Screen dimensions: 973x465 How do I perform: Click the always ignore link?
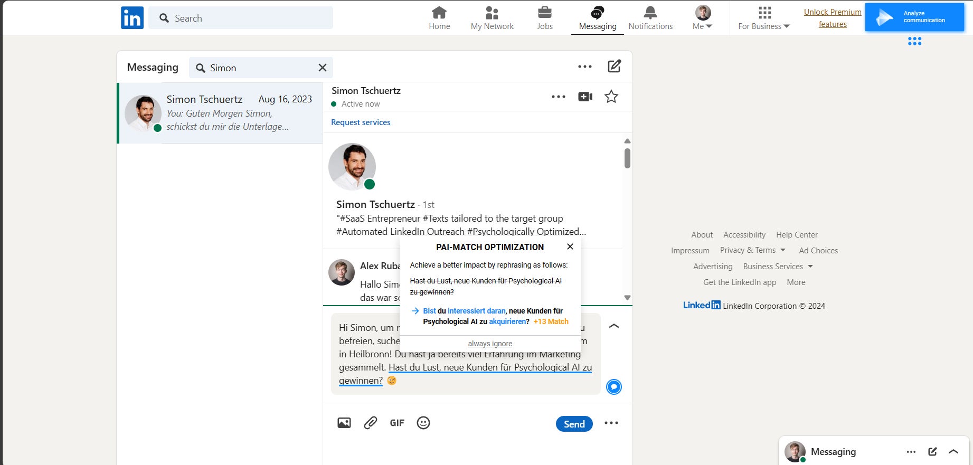(x=490, y=344)
